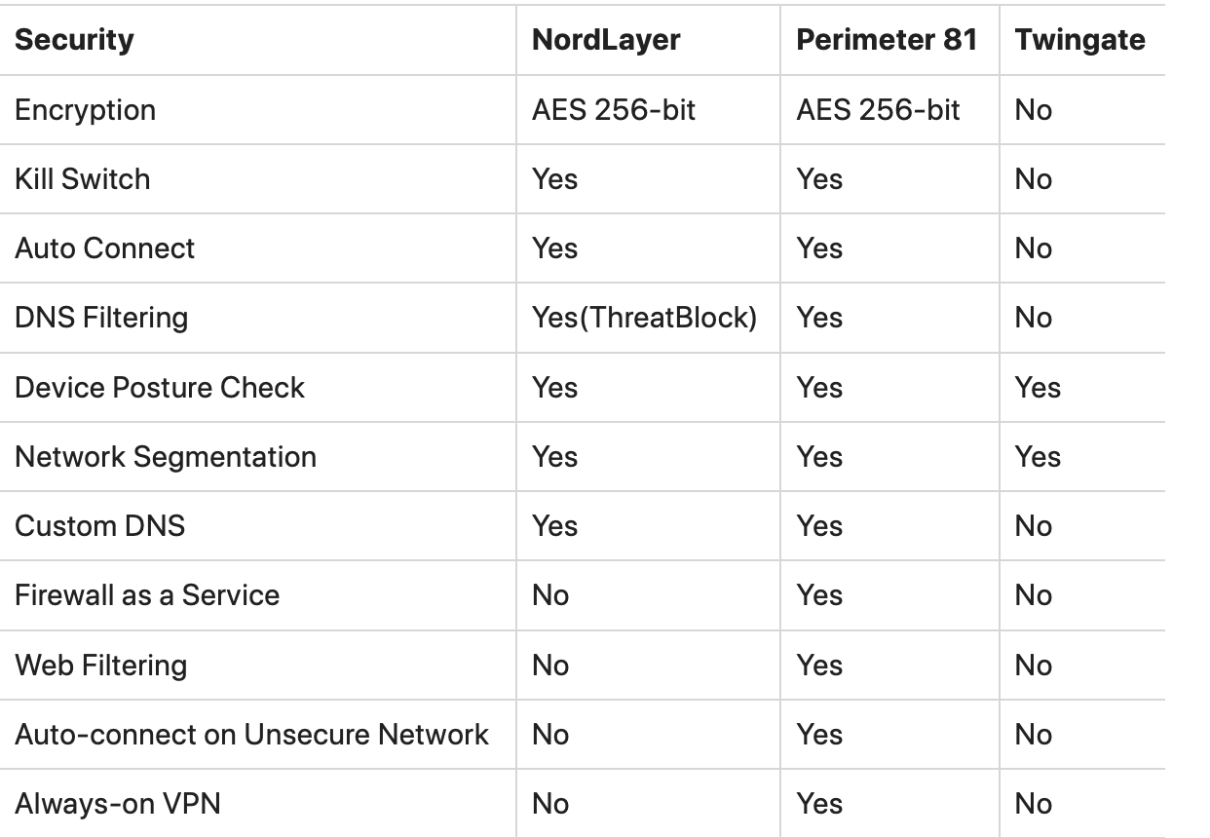Click NordLayer's AES 256-bit encryption cell
The height and width of the screenshot is (838, 1210).
coord(614,110)
